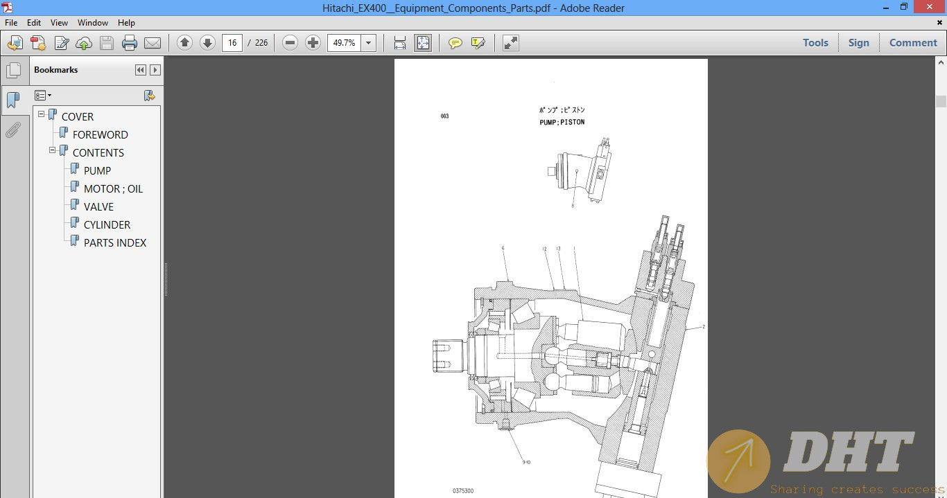Add a sticky note comment icon

455,43
